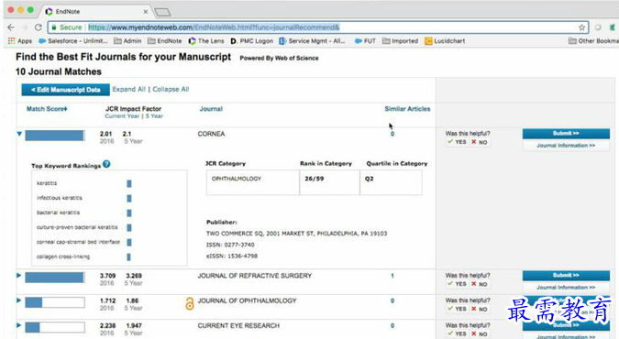Mark Journal of Refractive Surgery helpful YES
The width and height of the screenshot is (619, 339).
coord(458,284)
